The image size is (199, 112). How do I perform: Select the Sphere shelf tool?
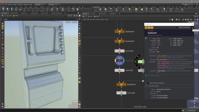click(x=7, y=10)
